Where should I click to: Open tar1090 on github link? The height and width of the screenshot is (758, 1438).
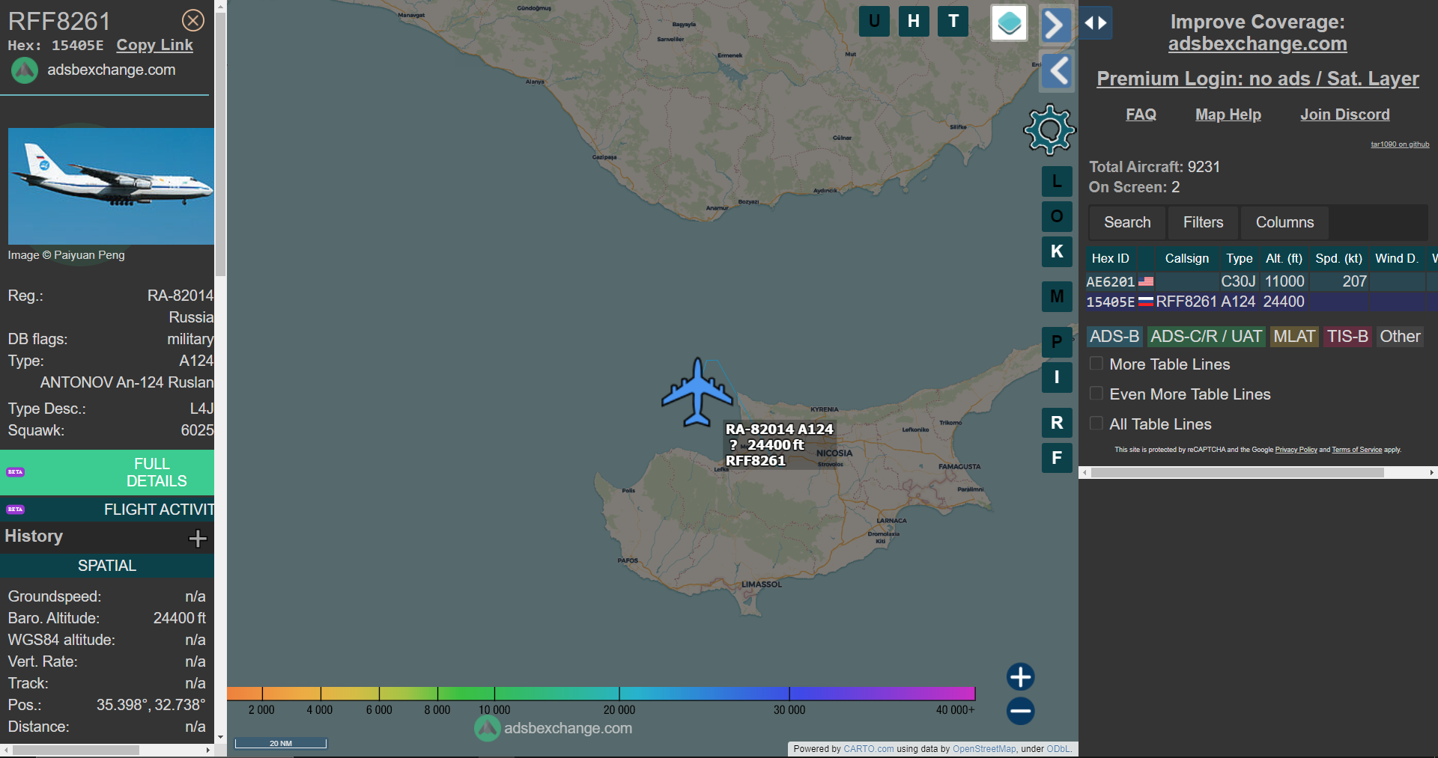pos(1400,144)
